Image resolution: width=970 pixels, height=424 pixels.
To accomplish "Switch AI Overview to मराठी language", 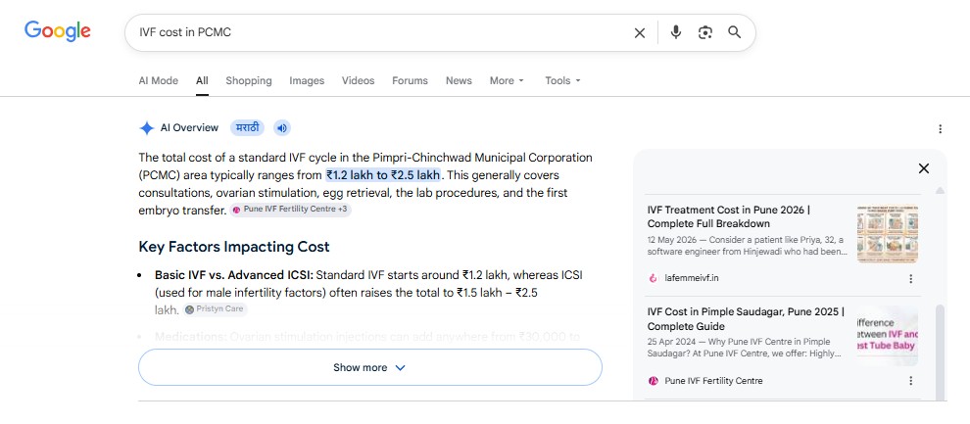I will [x=248, y=128].
